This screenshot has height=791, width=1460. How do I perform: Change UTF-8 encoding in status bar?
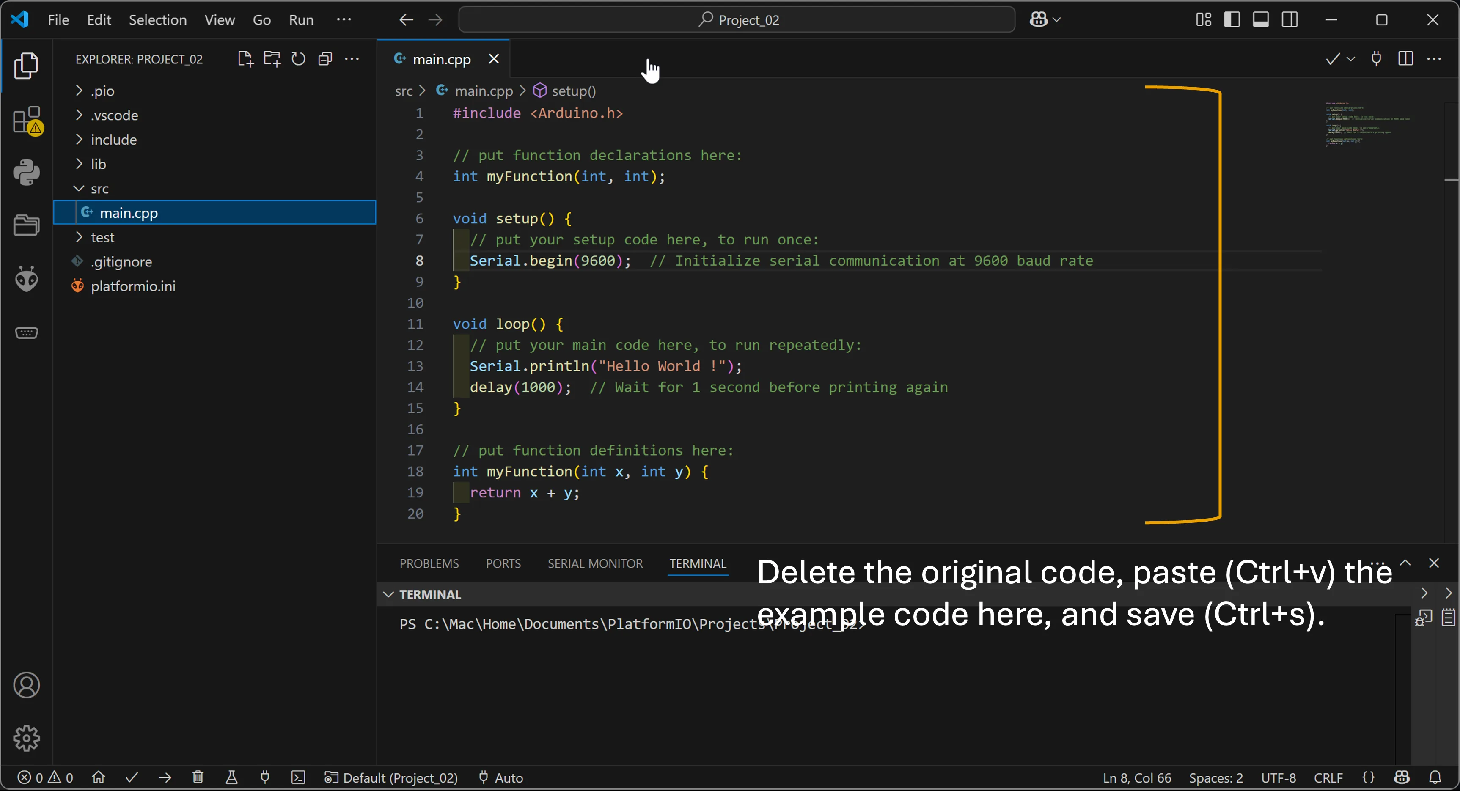click(1279, 777)
